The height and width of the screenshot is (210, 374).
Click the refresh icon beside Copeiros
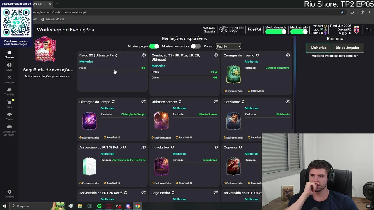tap(240, 147)
